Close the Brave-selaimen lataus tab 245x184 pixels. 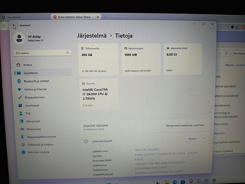98,17
